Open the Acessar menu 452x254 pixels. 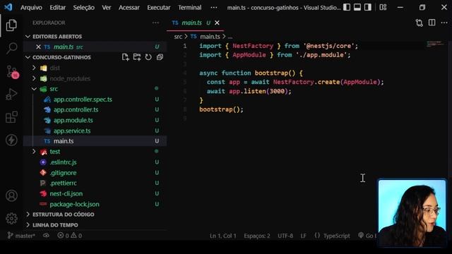point(129,8)
